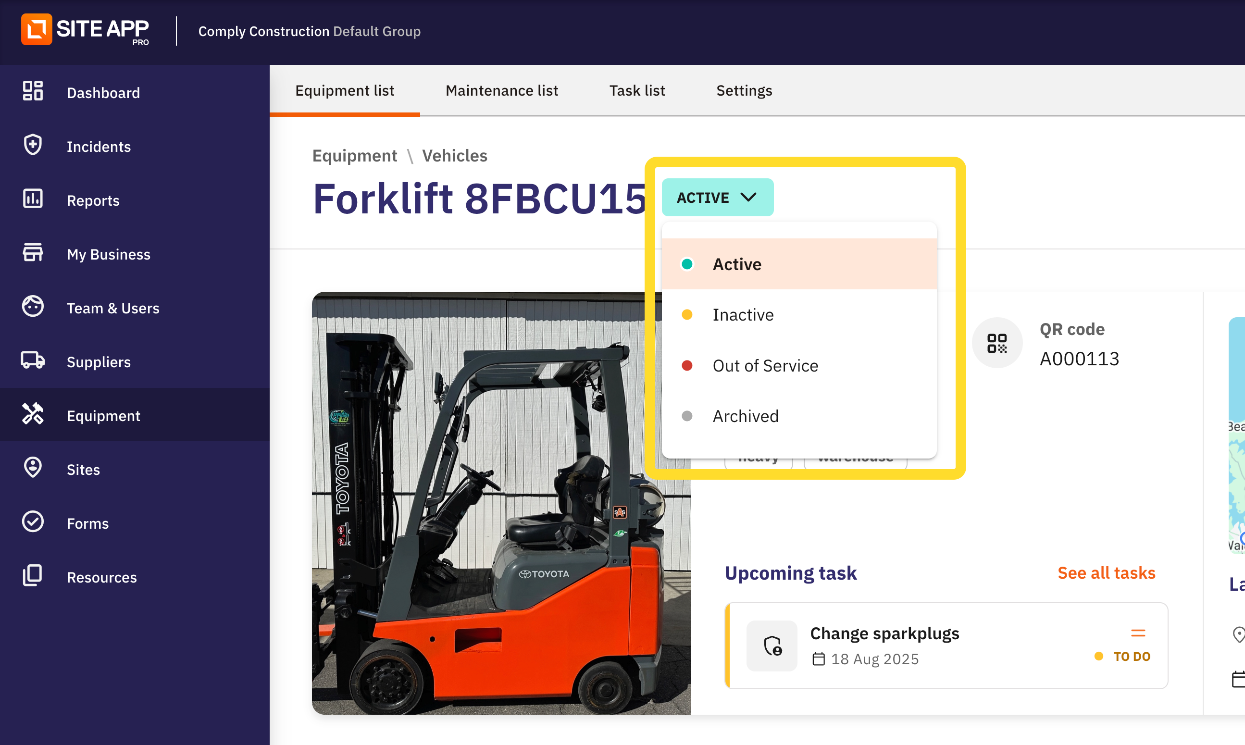1245x745 pixels.
Task: Switch to the Equipment list tab
Action: tap(344, 91)
